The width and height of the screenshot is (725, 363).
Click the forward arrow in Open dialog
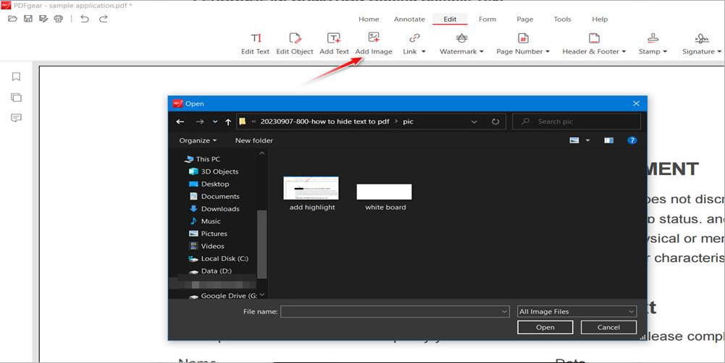click(x=200, y=122)
